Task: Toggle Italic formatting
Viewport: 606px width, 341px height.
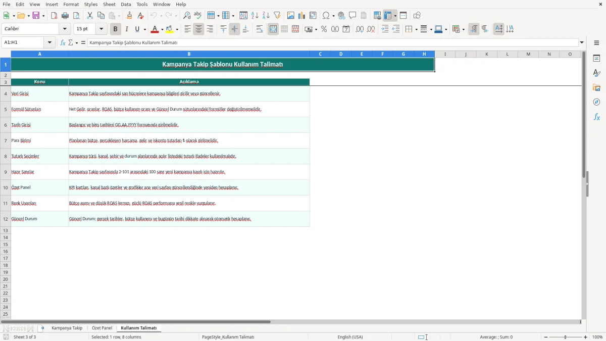Action: click(127, 29)
